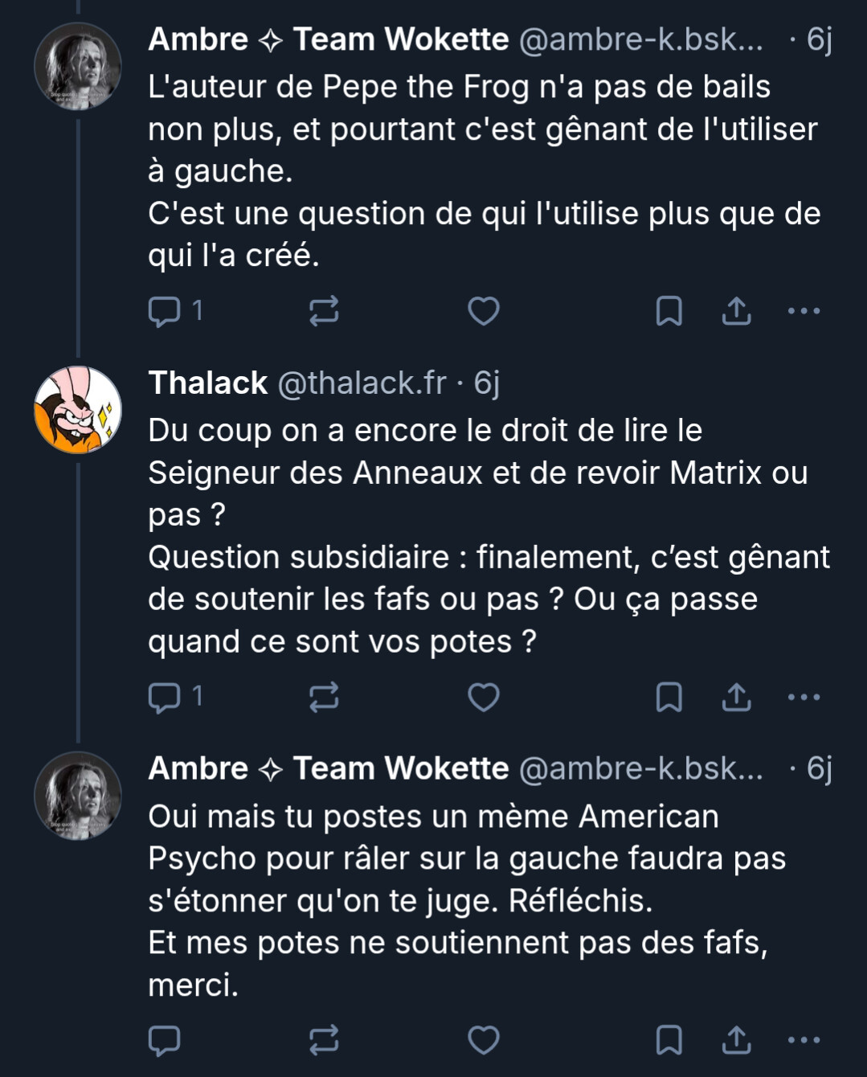The image size is (867, 1077).
Task: Reply to Ambre's American Psycho post
Action: pos(165,1040)
